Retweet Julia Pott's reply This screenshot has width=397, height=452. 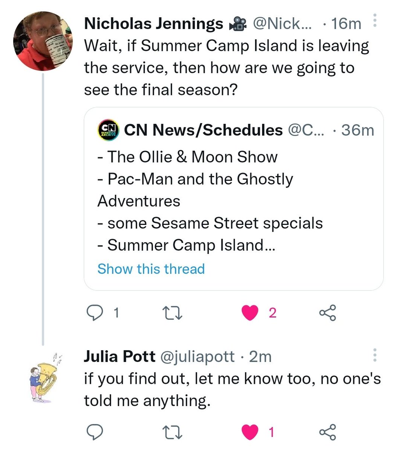[x=171, y=432]
